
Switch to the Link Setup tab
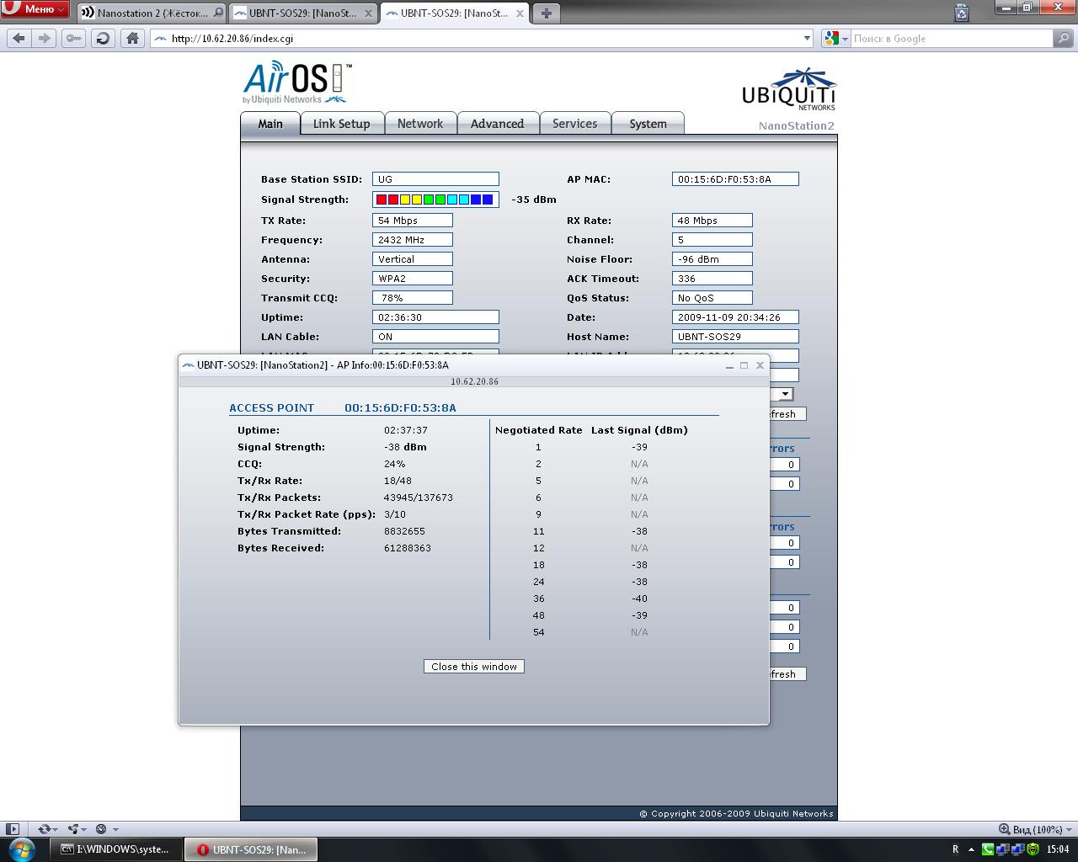click(x=341, y=124)
